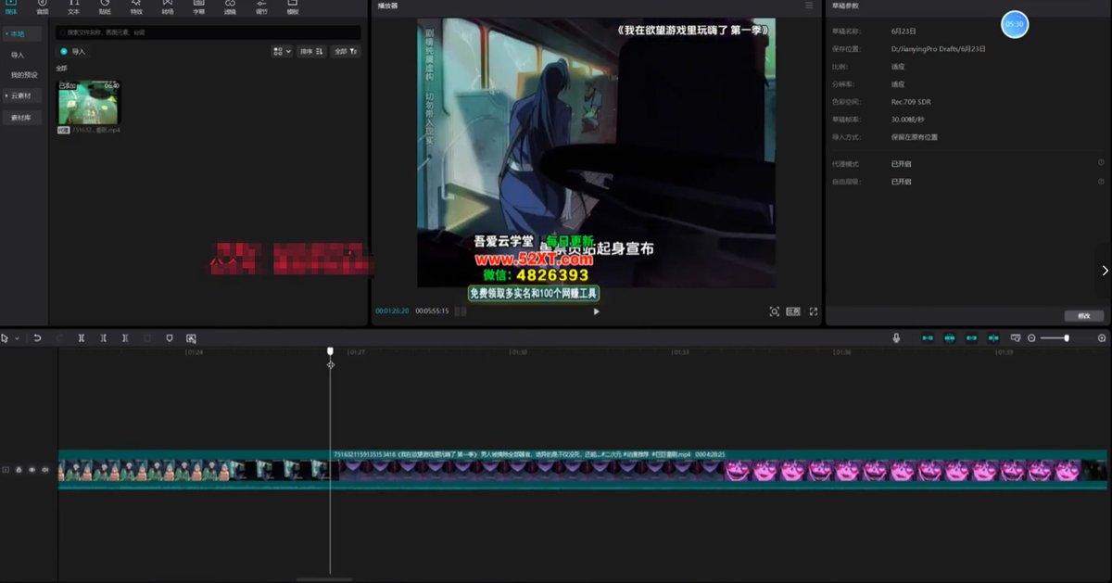Open the Adjustment (调节) tab

261,7
